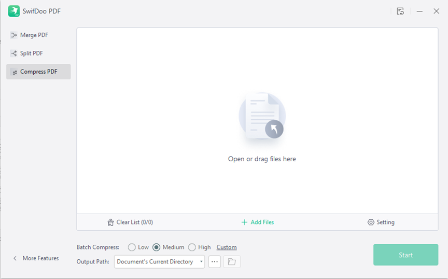Close the SwifDoo PDF window
The image size is (448, 279).
(436, 11)
